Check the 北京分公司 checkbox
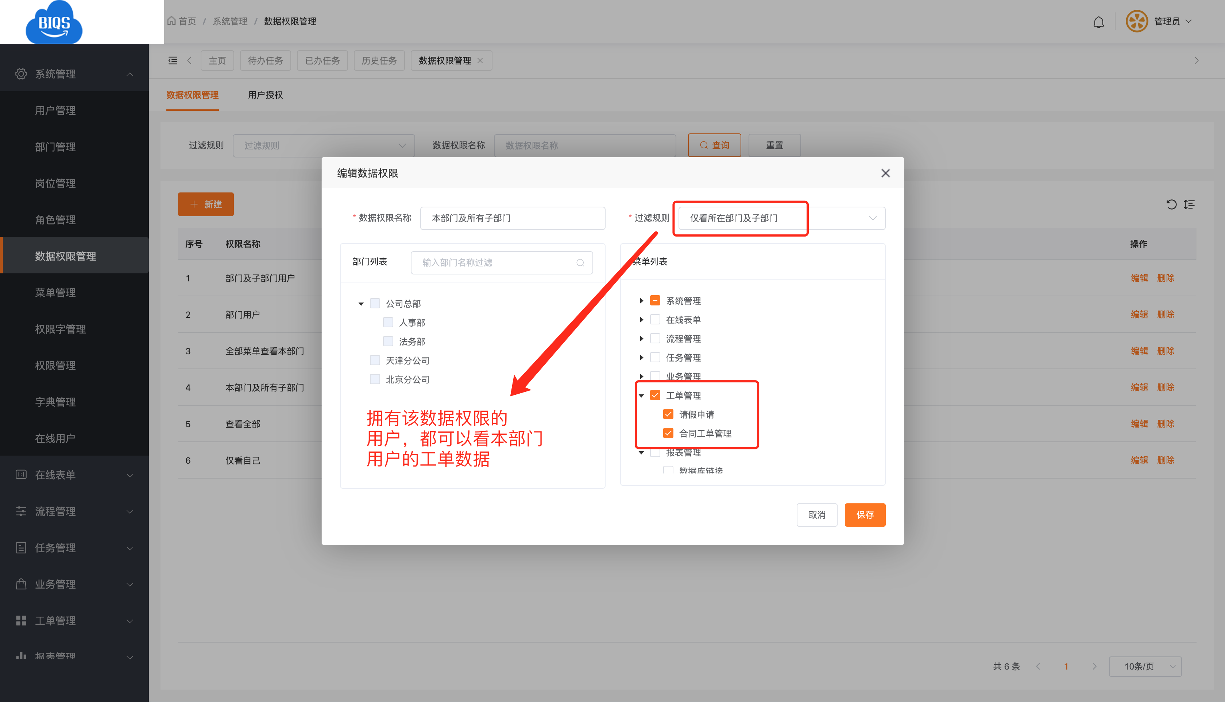Screen dimensions: 1225x702 375,379
